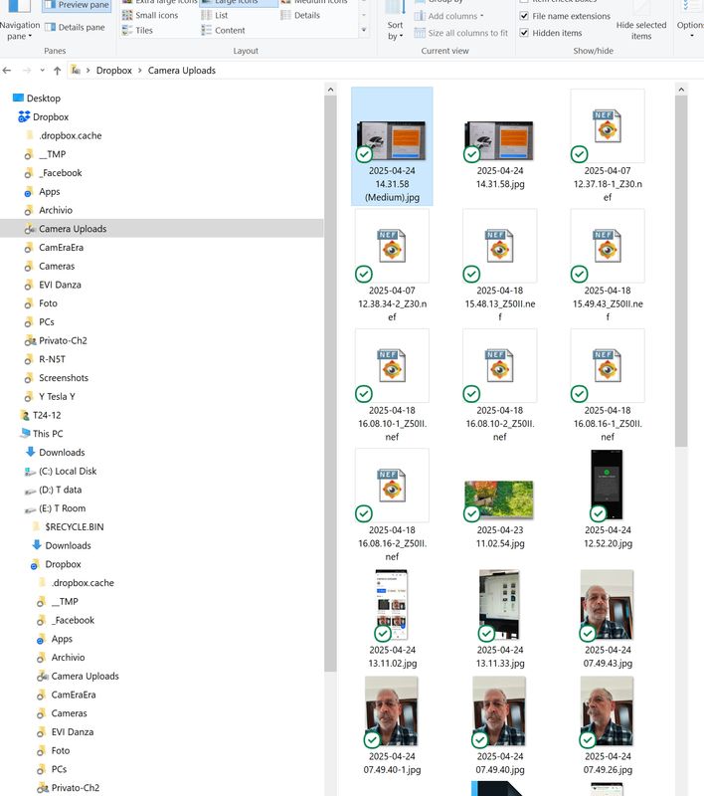704x796 pixels.
Task: Click the Up directory arrow
Action: (x=57, y=71)
